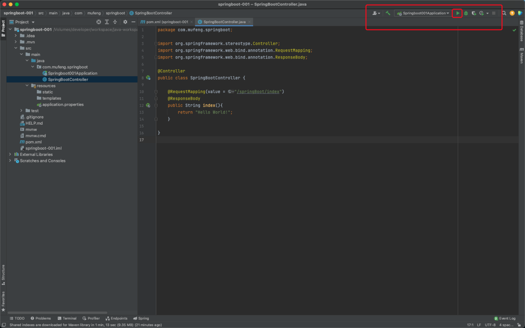The width and height of the screenshot is (525, 328).
Task: Open the Spring tool window tab
Action: [141, 318]
